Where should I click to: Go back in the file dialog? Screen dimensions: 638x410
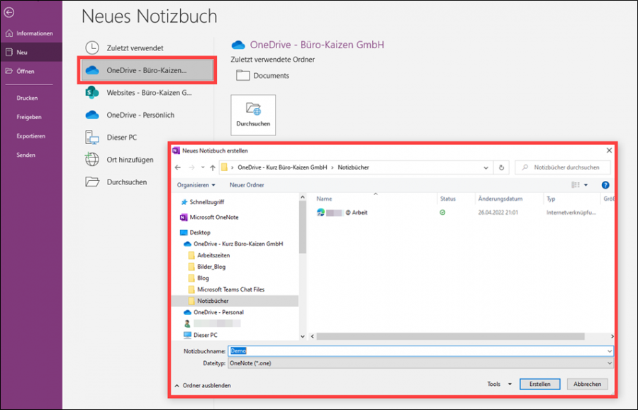click(x=178, y=167)
